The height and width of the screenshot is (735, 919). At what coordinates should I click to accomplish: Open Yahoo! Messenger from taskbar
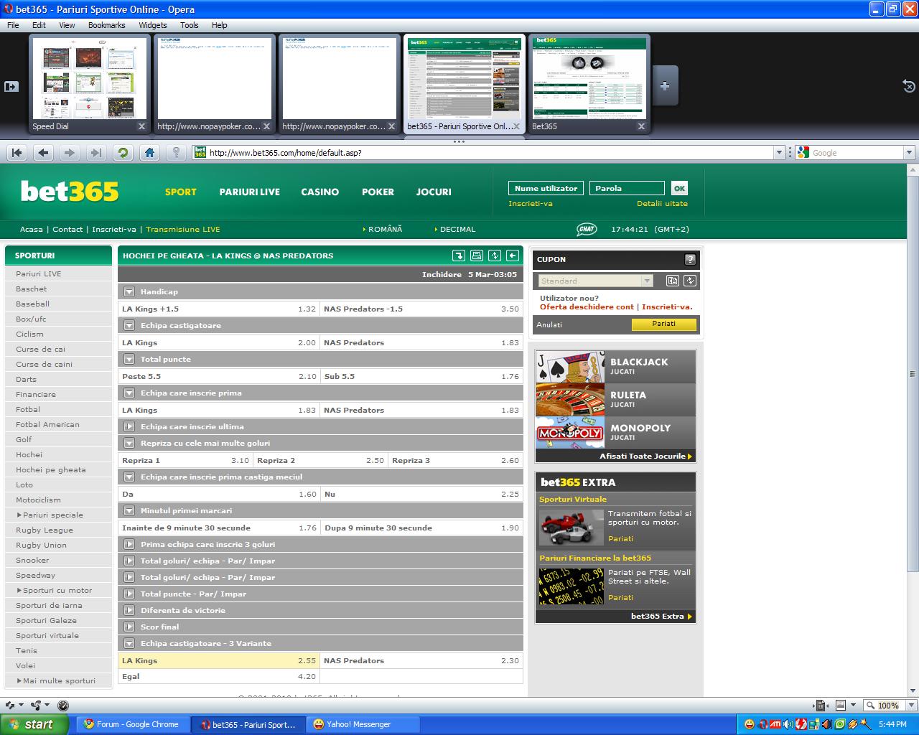(363, 724)
